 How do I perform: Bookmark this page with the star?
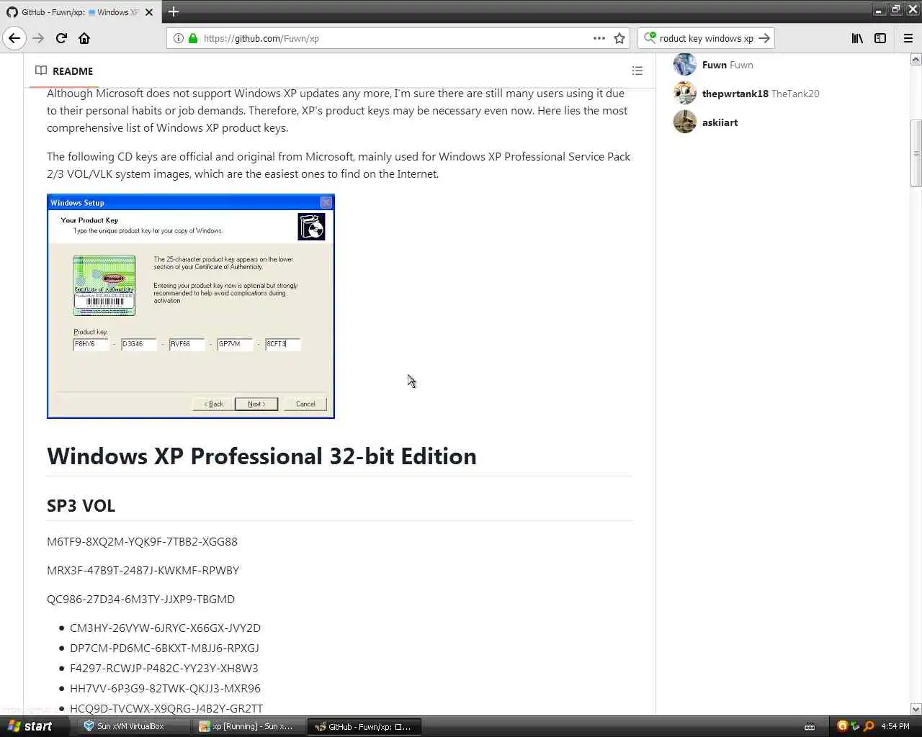(x=619, y=38)
